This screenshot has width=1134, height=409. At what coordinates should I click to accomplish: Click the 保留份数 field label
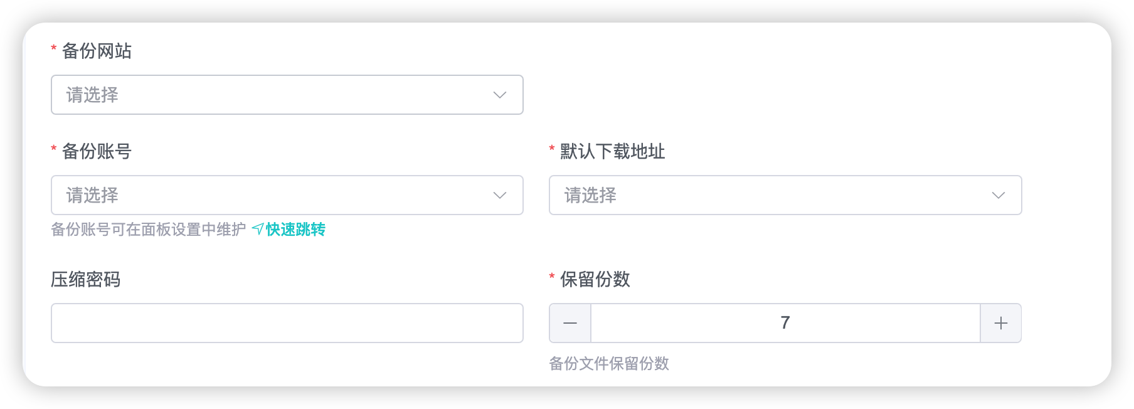(x=595, y=279)
